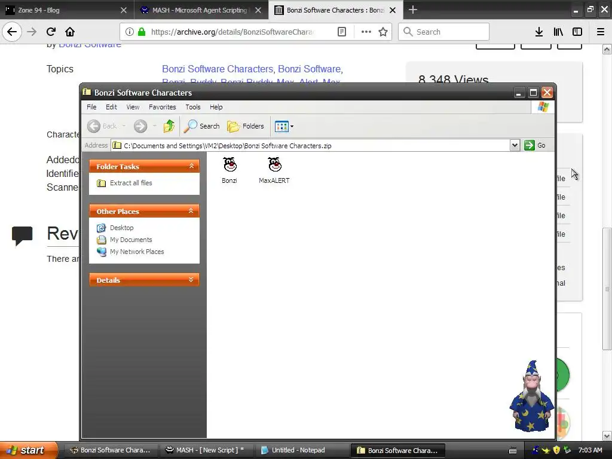
Task: Open the Tools menu
Action: 193,107
